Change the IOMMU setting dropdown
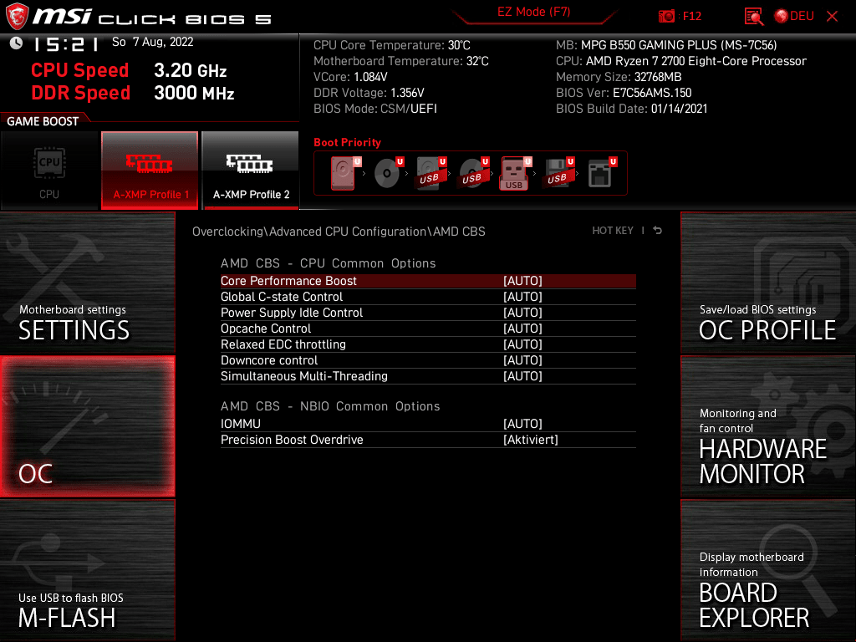This screenshot has height=642, width=856. click(x=522, y=424)
